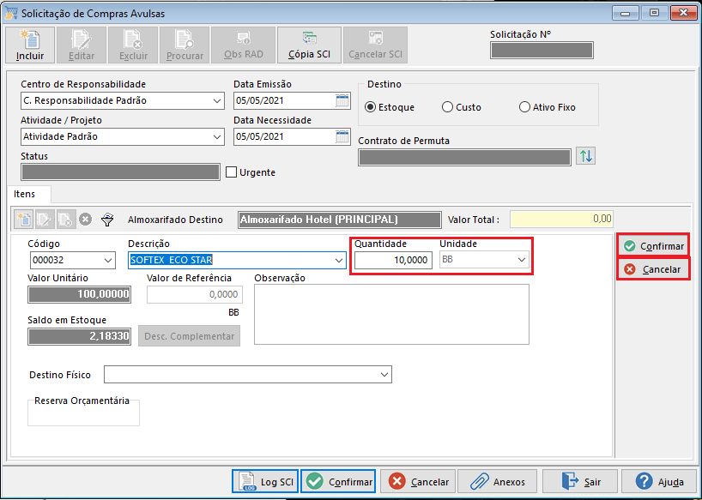Click the Solicitação Nº field
The height and width of the screenshot is (500, 702).
click(542, 51)
